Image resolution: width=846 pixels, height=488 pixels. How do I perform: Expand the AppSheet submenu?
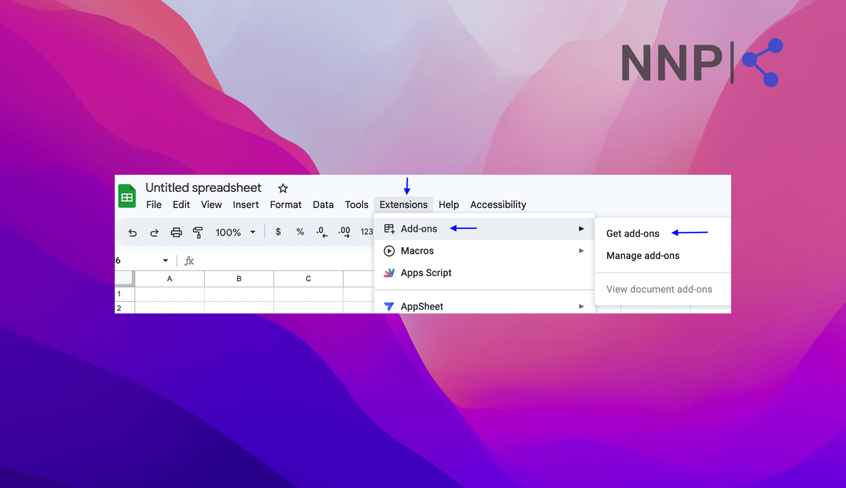[x=484, y=306]
